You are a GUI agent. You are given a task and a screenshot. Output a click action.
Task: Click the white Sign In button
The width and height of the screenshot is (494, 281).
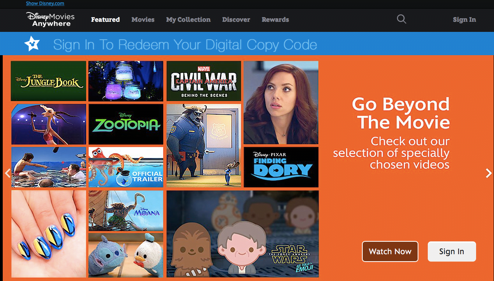pyautogui.click(x=452, y=251)
